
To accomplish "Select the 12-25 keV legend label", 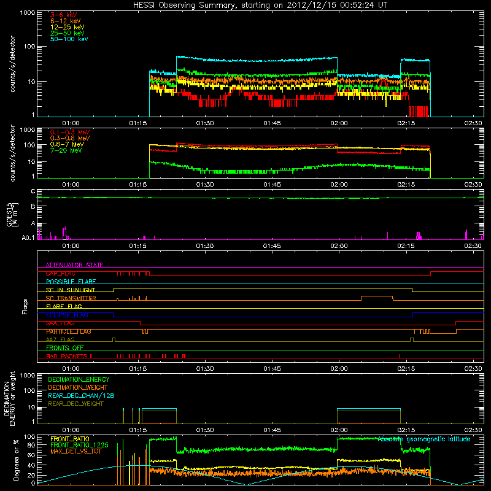I will tap(68, 27).
